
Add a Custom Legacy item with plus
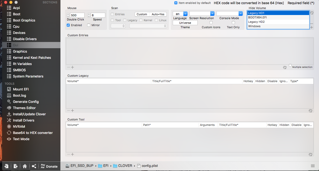(73, 111)
